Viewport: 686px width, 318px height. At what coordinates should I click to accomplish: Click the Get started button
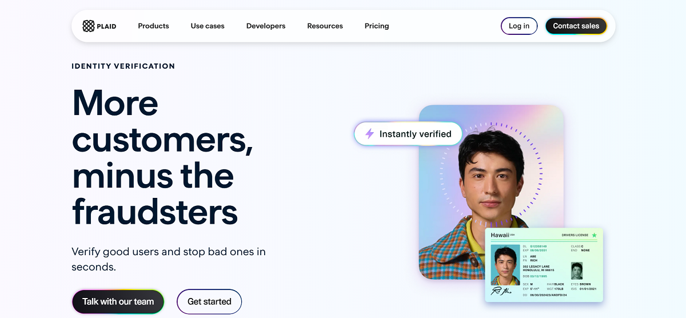(209, 301)
